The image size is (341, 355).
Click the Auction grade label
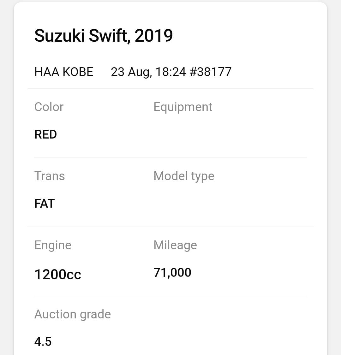[x=73, y=314]
